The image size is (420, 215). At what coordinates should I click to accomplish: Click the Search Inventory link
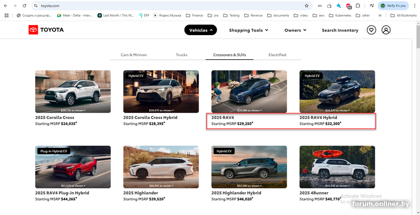(x=340, y=30)
